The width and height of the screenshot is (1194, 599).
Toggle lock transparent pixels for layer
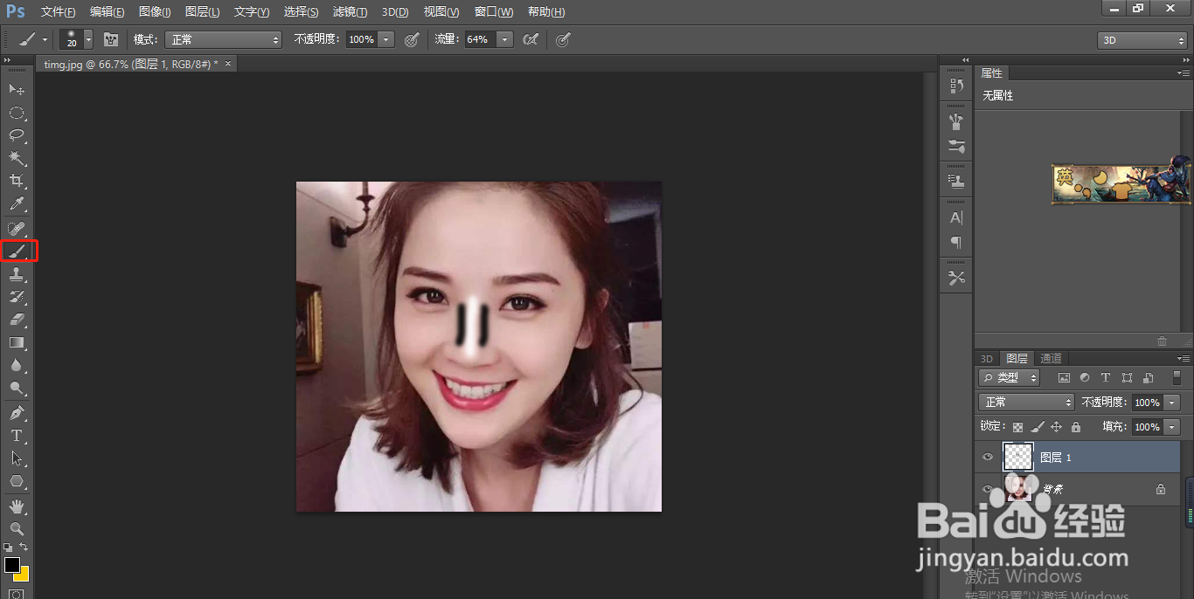point(1017,427)
